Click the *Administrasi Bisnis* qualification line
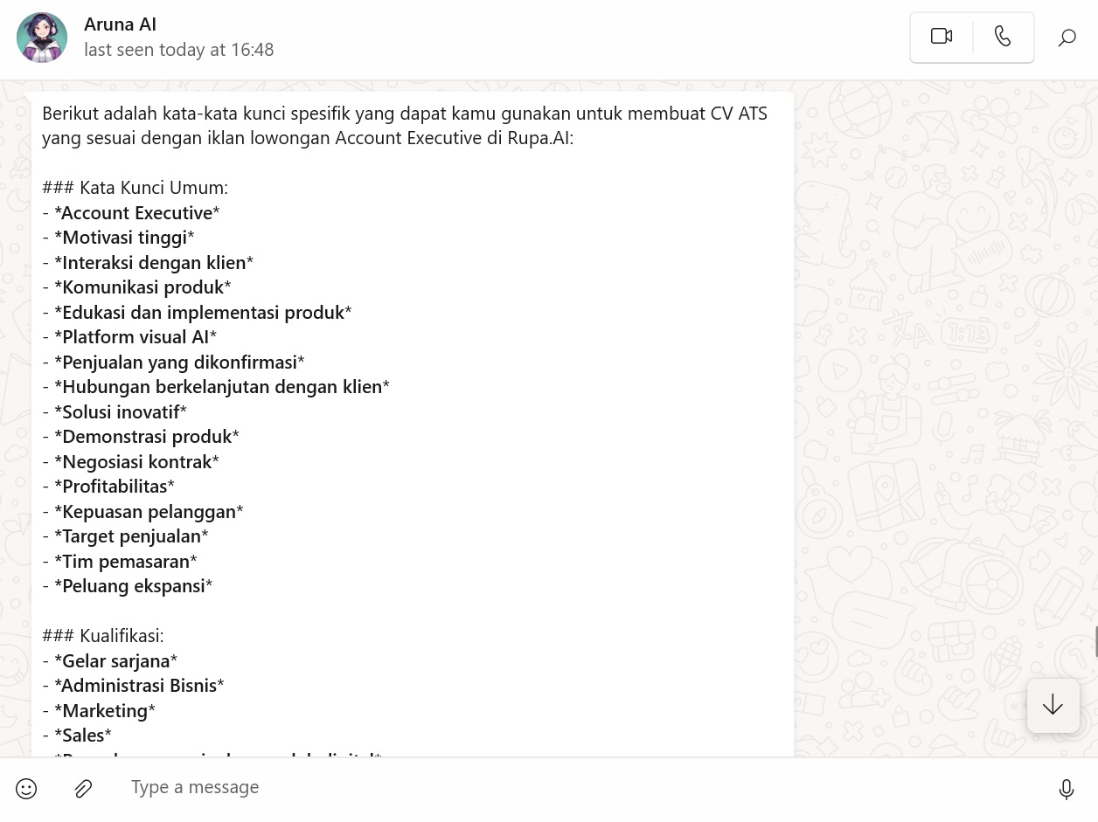The height and width of the screenshot is (822, 1098). 133,686
